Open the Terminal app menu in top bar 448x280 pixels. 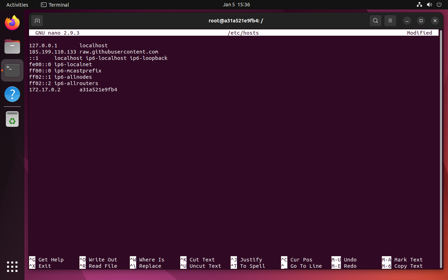point(55,5)
